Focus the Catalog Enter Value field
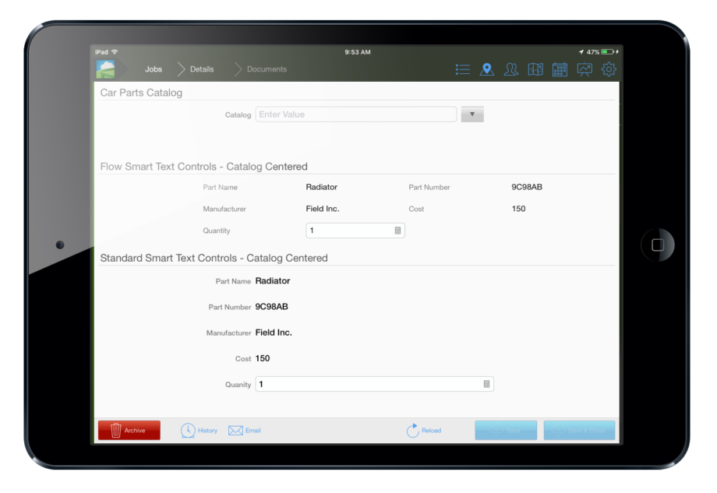Screen dimensions: 717x493 (355, 114)
